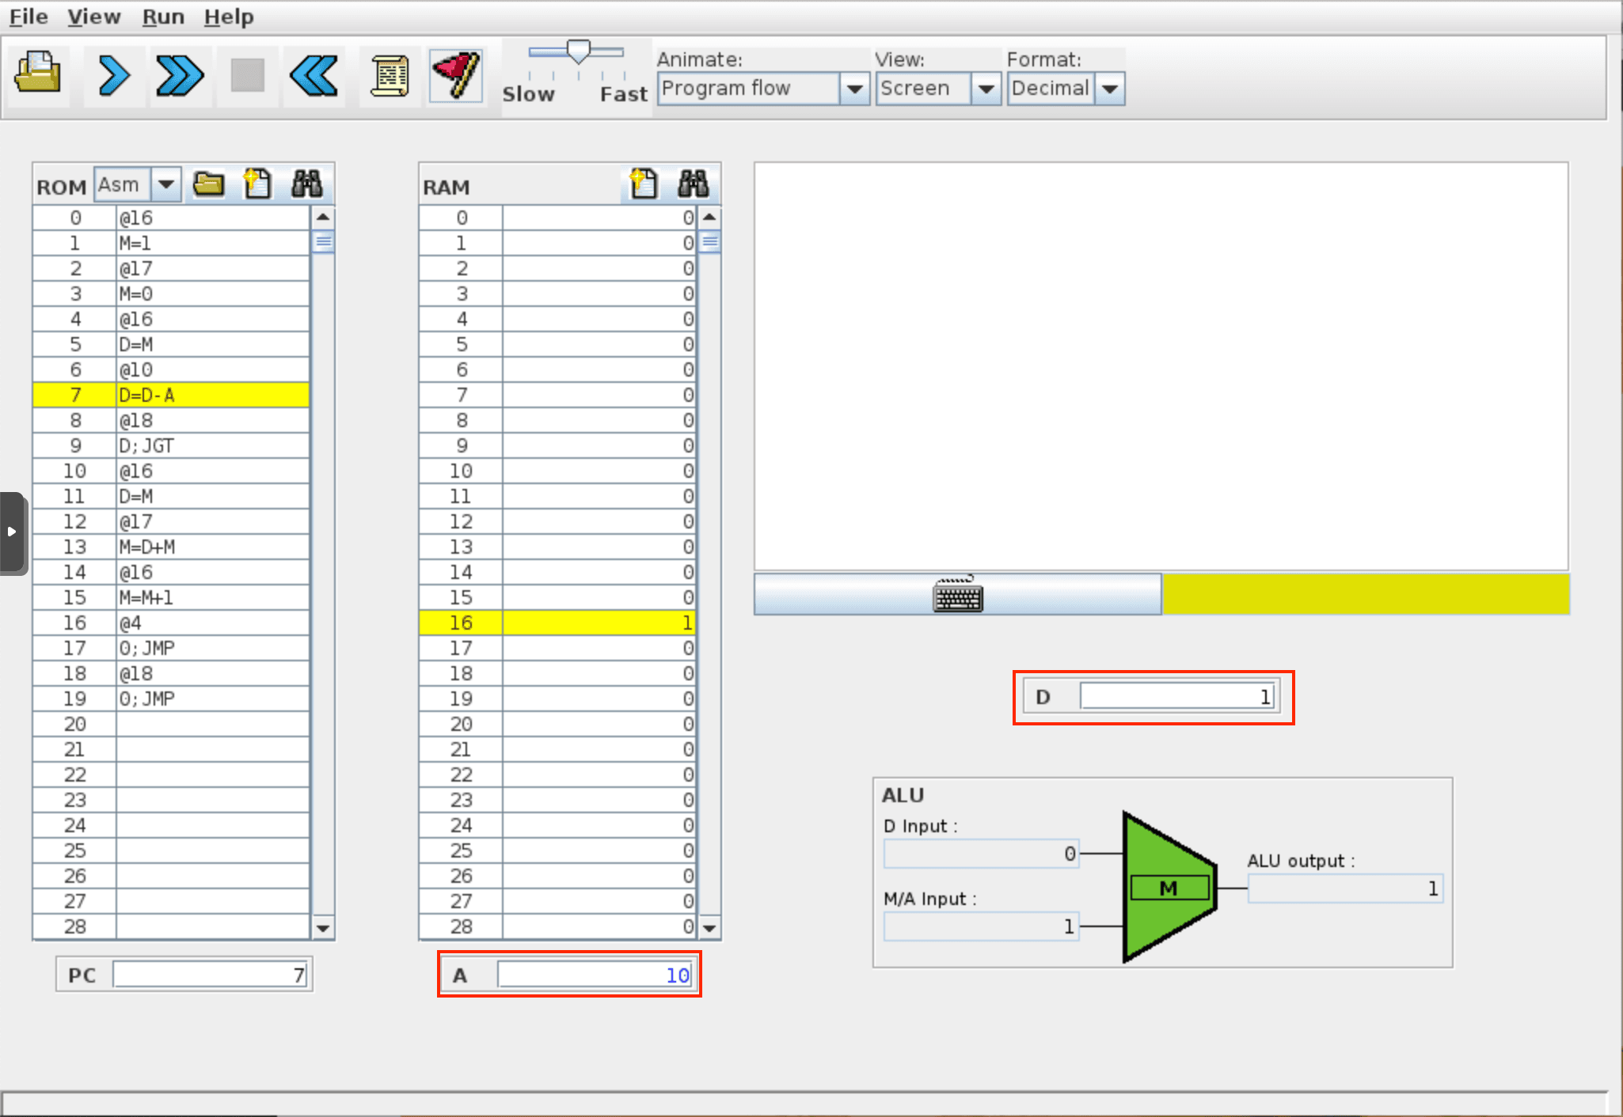Image resolution: width=1623 pixels, height=1117 pixels.
Task: Reset program with the rewind arrows
Action: tap(314, 76)
